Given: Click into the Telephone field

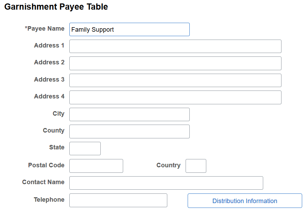Looking at the screenshot, I should point(118,200).
